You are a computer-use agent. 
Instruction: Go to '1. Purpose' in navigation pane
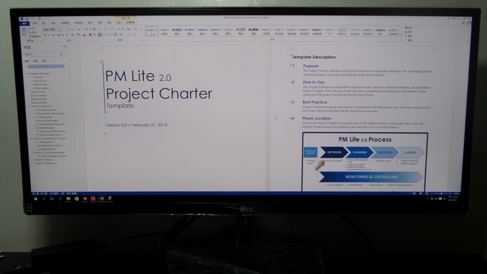tap(37, 77)
